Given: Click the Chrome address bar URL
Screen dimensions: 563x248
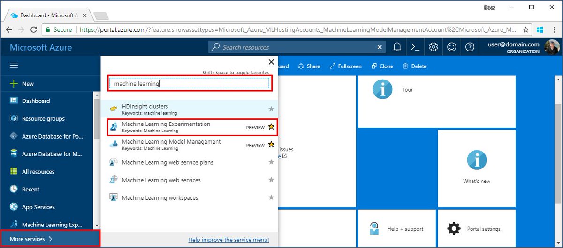Looking at the screenshot, I should [297, 29].
